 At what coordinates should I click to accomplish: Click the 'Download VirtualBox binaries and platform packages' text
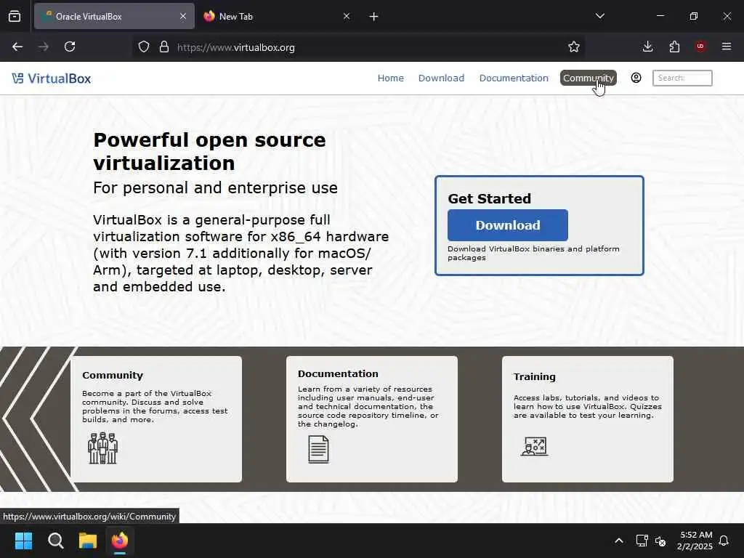coord(533,253)
